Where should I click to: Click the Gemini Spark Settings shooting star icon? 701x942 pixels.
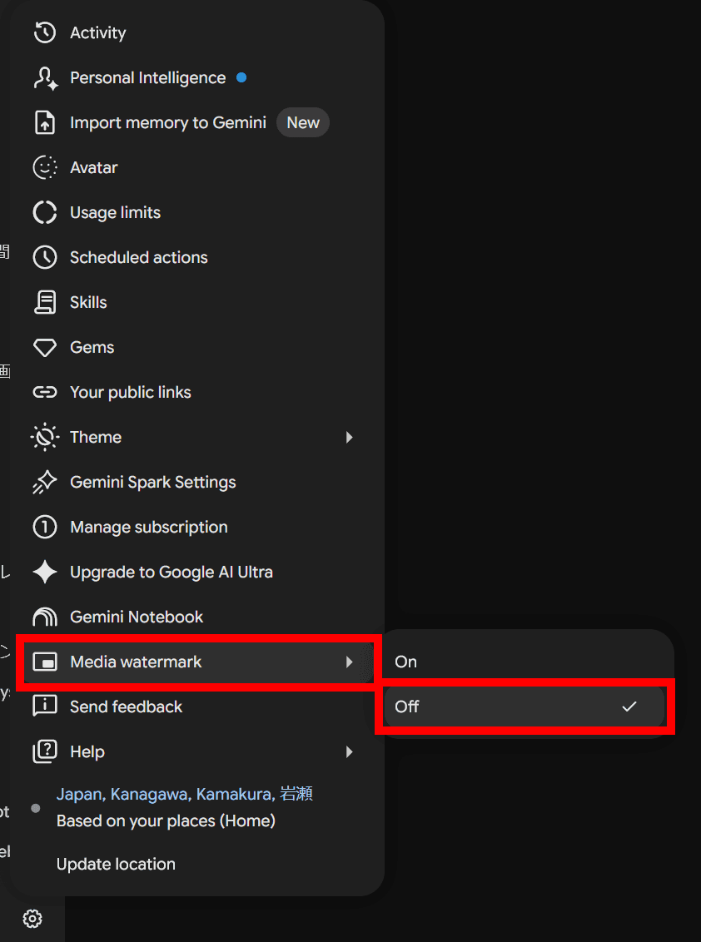tap(45, 483)
